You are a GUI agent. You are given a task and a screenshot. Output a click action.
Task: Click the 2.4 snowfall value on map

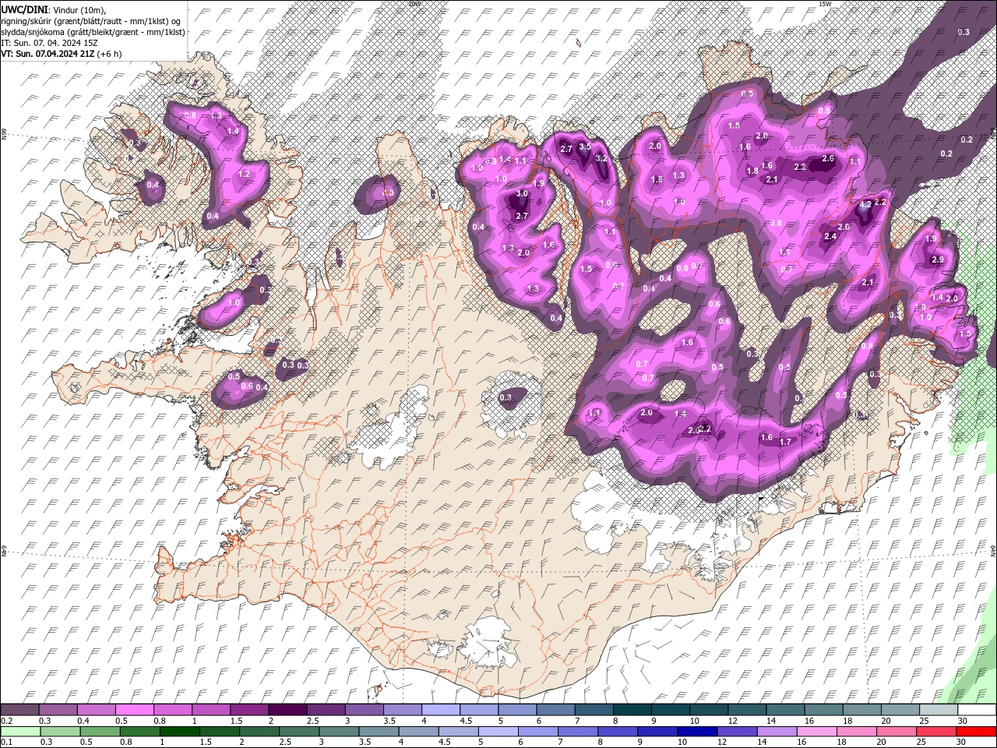(x=830, y=236)
